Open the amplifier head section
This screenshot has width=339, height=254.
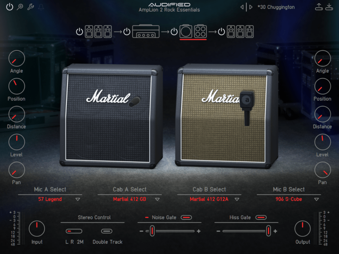point(146,31)
